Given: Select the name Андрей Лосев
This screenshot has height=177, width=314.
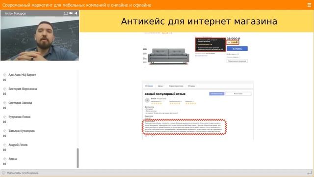Looking at the screenshot, I should coord(18,145).
